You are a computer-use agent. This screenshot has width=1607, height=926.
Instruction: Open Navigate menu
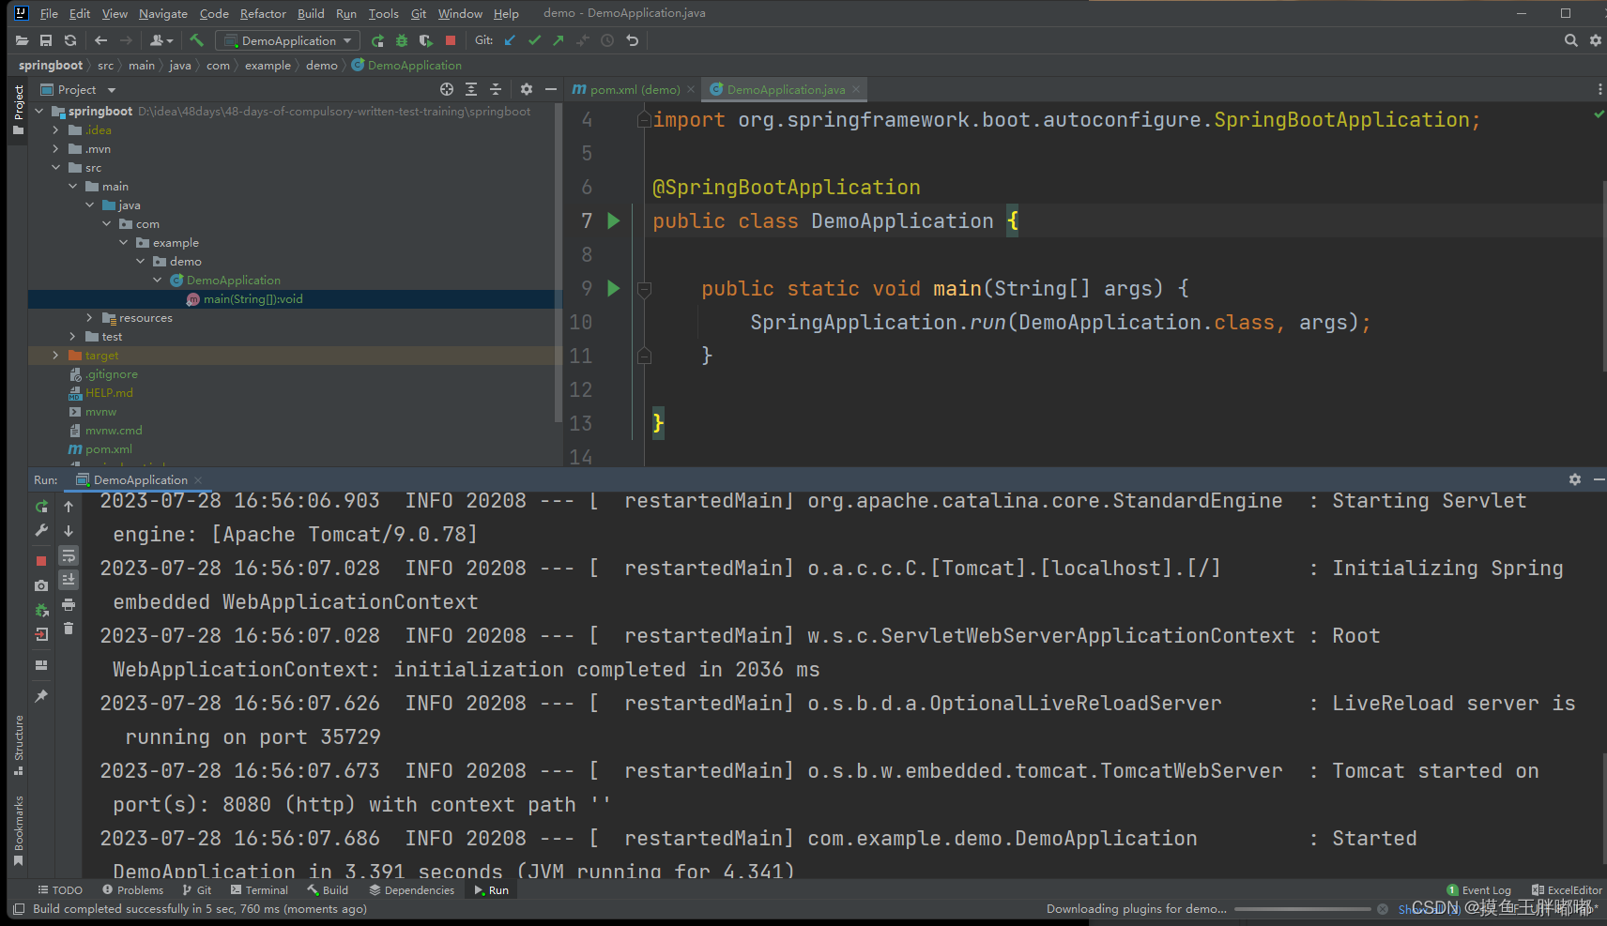click(163, 13)
